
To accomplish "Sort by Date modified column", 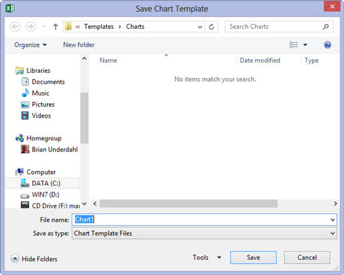I will click(x=260, y=60).
